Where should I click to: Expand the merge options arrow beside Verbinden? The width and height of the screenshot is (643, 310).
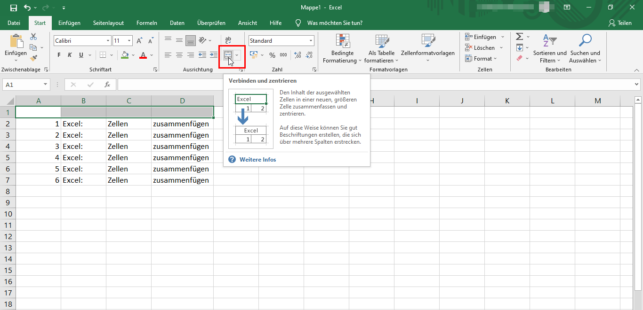237,55
